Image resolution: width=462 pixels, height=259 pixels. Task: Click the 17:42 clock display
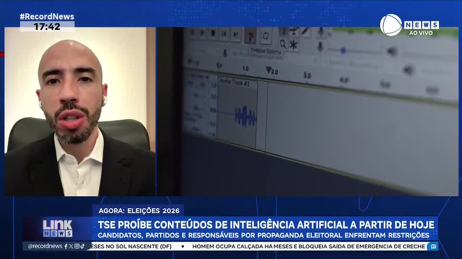point(47,26)
